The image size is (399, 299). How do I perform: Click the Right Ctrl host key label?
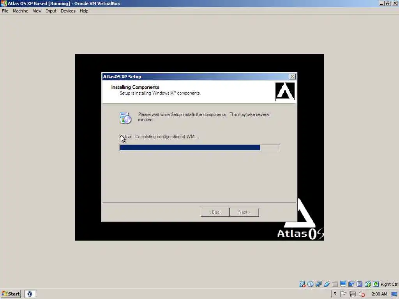(389, 284)
